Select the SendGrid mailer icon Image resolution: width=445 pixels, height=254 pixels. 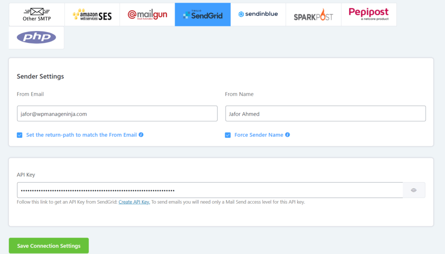(203, 14)
